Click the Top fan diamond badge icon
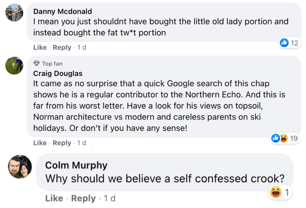The height and width of the screenshot is (208, 306). pos(37,64)
